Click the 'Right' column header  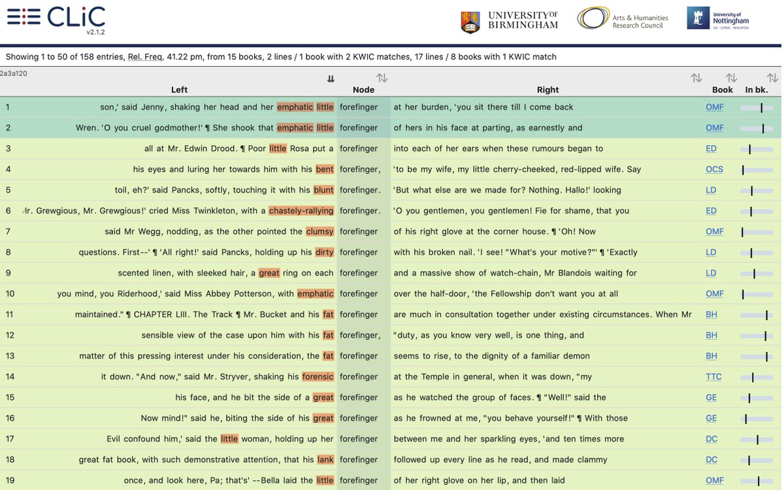tap(547, 90)
